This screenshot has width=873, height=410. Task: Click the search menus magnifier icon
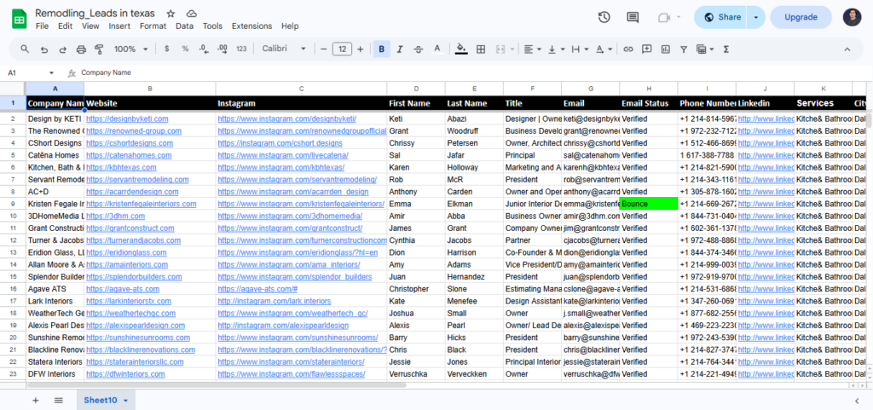[x=25, y=49]
